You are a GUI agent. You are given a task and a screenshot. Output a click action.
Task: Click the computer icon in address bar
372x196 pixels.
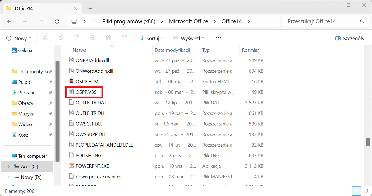[x=74, y=21]
